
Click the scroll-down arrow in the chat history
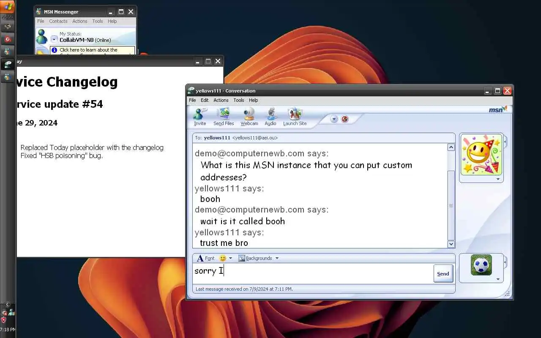click(451, 244)
